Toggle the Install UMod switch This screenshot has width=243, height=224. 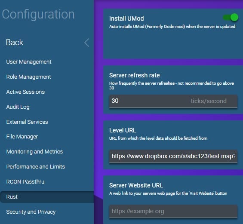pos(231,17)
